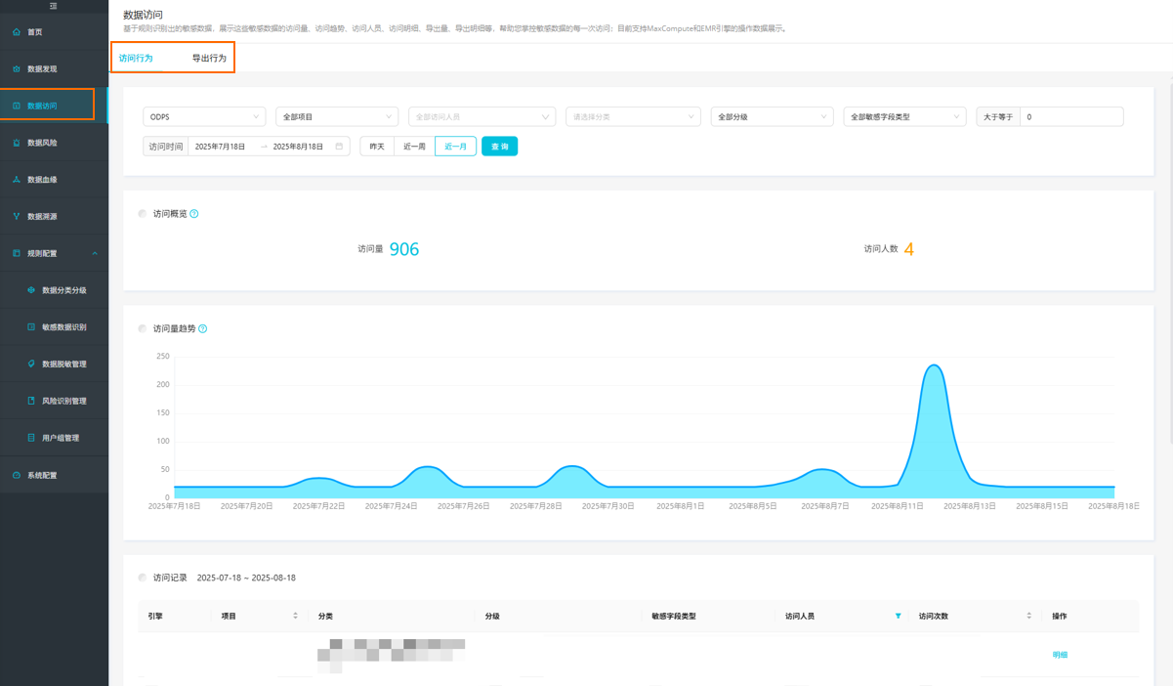This screenshot has height=686, width=1173.
Task: Open 数据溯源 menu item
Action: point(54,216)
